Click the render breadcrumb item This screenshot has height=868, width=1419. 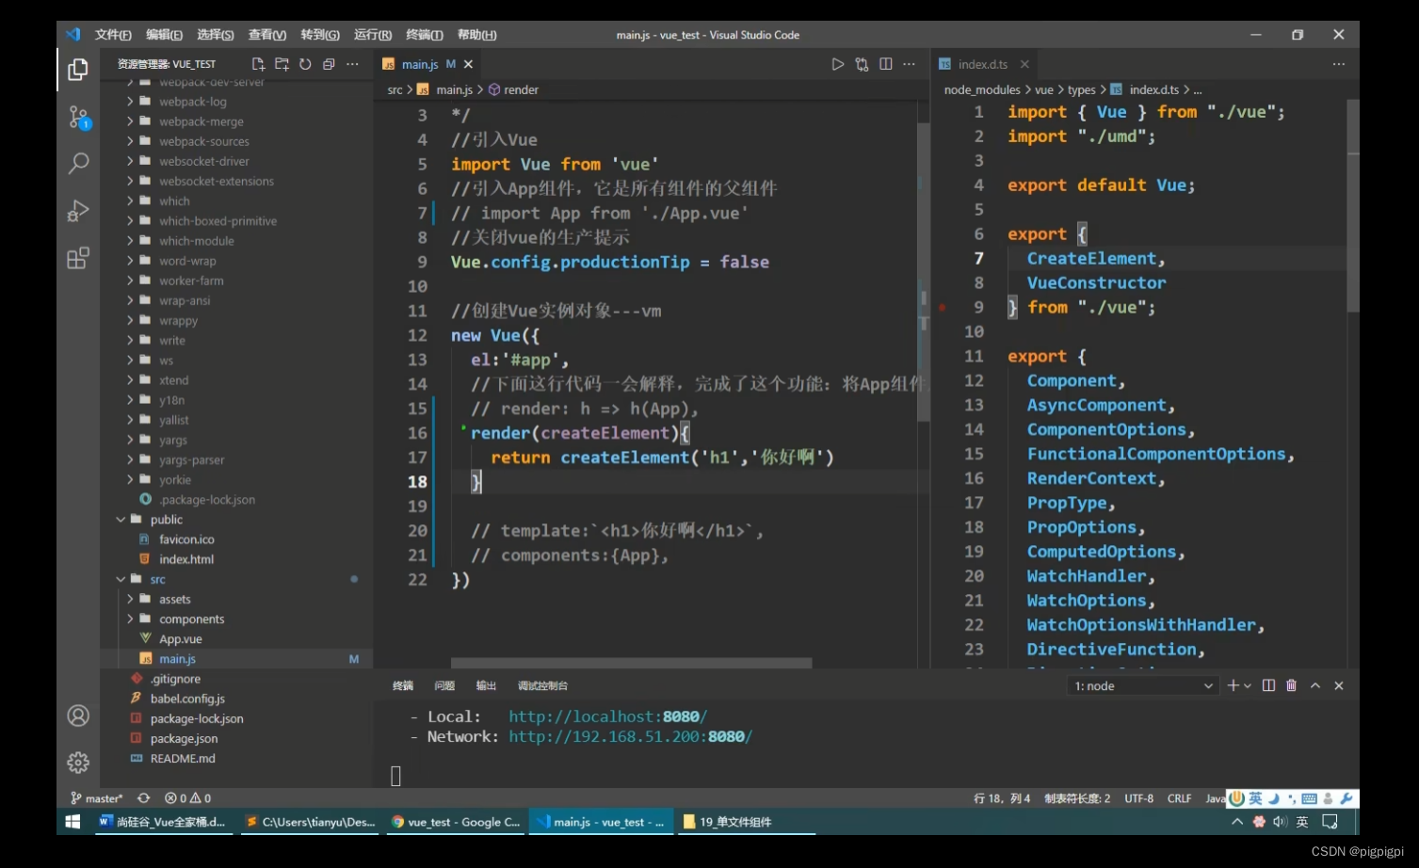[514, 89]
